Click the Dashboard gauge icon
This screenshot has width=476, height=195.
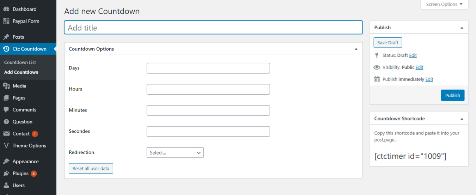(x=6, y=9)
